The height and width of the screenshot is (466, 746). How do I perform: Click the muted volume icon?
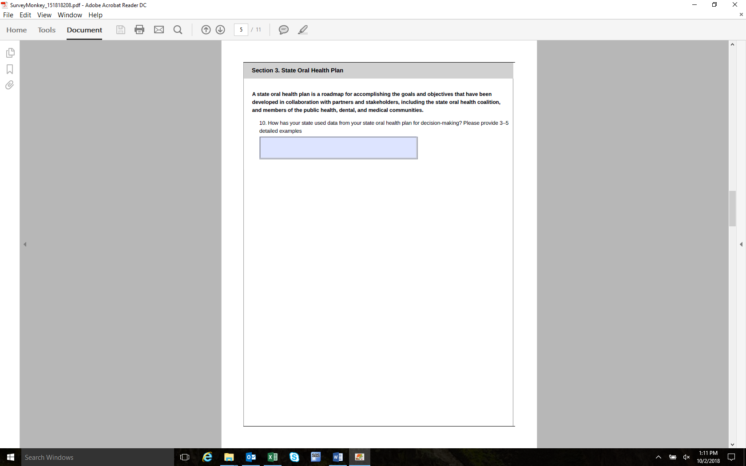[686, 457]
